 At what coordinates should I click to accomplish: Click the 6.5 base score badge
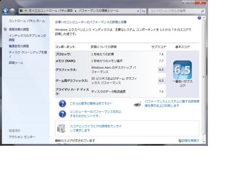pyautogui.click(x=182, y=70)
